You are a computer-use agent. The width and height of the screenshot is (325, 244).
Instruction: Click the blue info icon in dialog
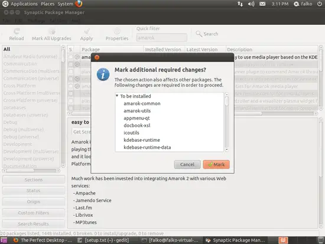(103, 74)
